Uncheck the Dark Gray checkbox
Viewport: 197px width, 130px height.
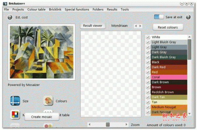148,52
